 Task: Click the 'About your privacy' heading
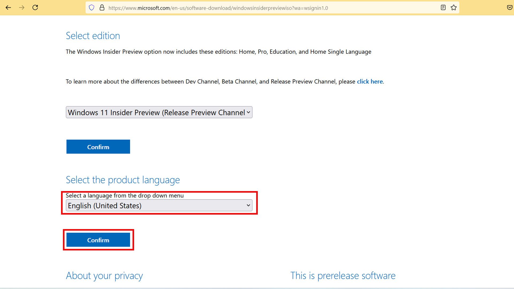(x=104, y=276)
